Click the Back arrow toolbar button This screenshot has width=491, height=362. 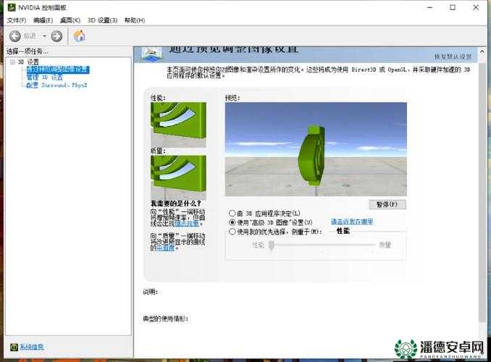tap(14, 36)
